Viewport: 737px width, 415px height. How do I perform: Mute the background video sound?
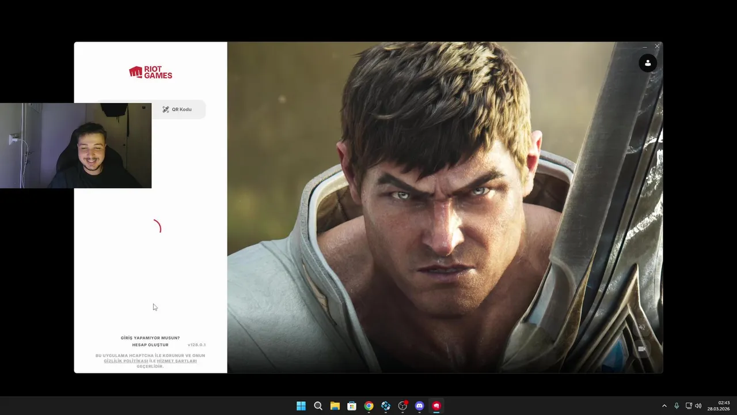[641, 327]
